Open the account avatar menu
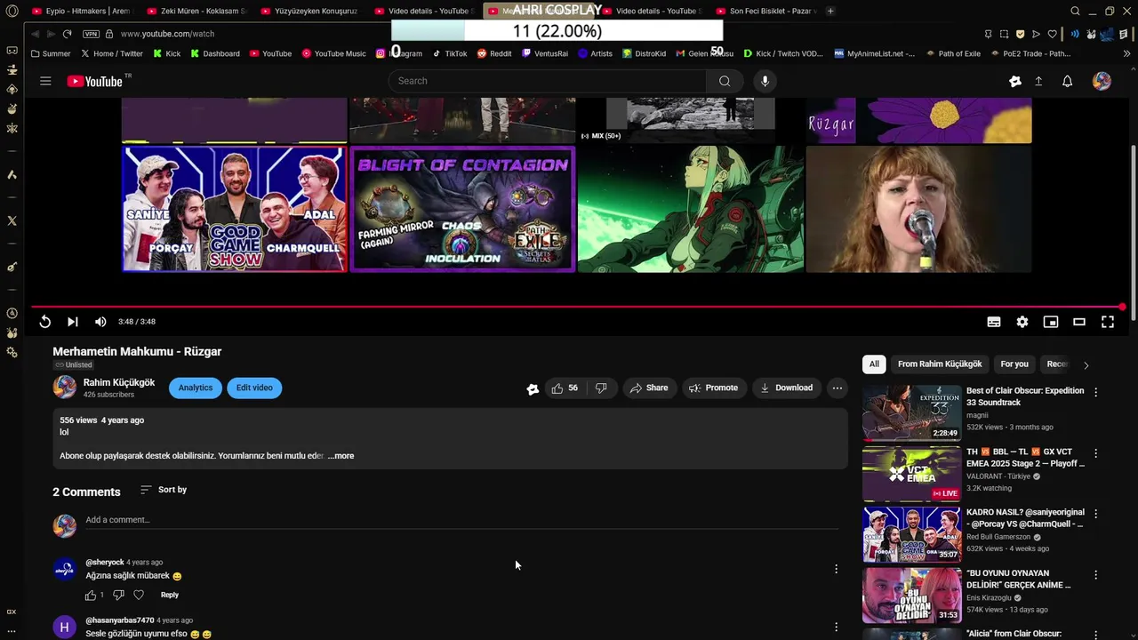 [1102, 81]
